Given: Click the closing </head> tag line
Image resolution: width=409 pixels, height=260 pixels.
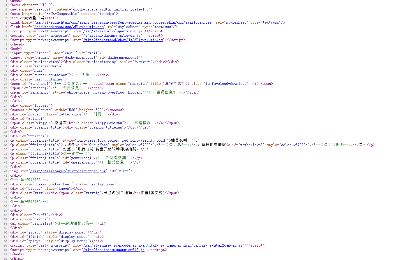Looking at the screenshot, I should [17, 44].
